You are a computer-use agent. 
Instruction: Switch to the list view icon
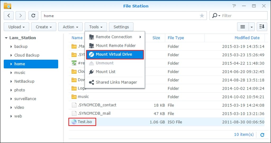click(x=242, y=27)
